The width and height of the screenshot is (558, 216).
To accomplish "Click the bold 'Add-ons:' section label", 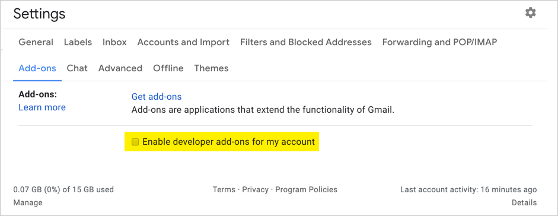I will [38, 95].
